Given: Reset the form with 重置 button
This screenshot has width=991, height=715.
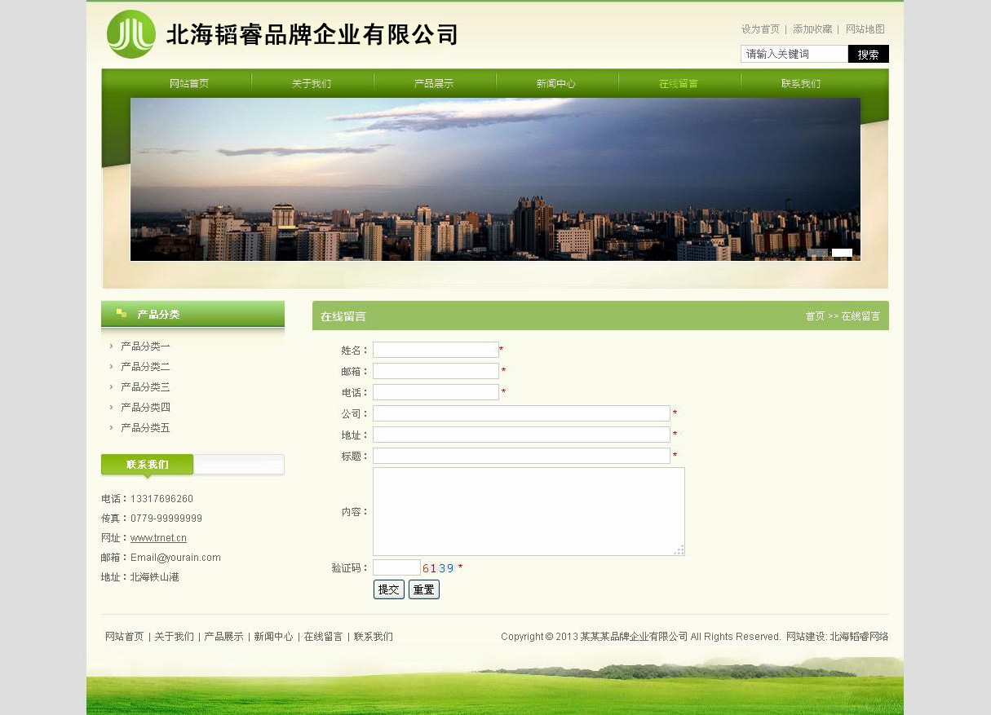Looking at the screenshot, I should pyautogui.click(x=423, y=589).
